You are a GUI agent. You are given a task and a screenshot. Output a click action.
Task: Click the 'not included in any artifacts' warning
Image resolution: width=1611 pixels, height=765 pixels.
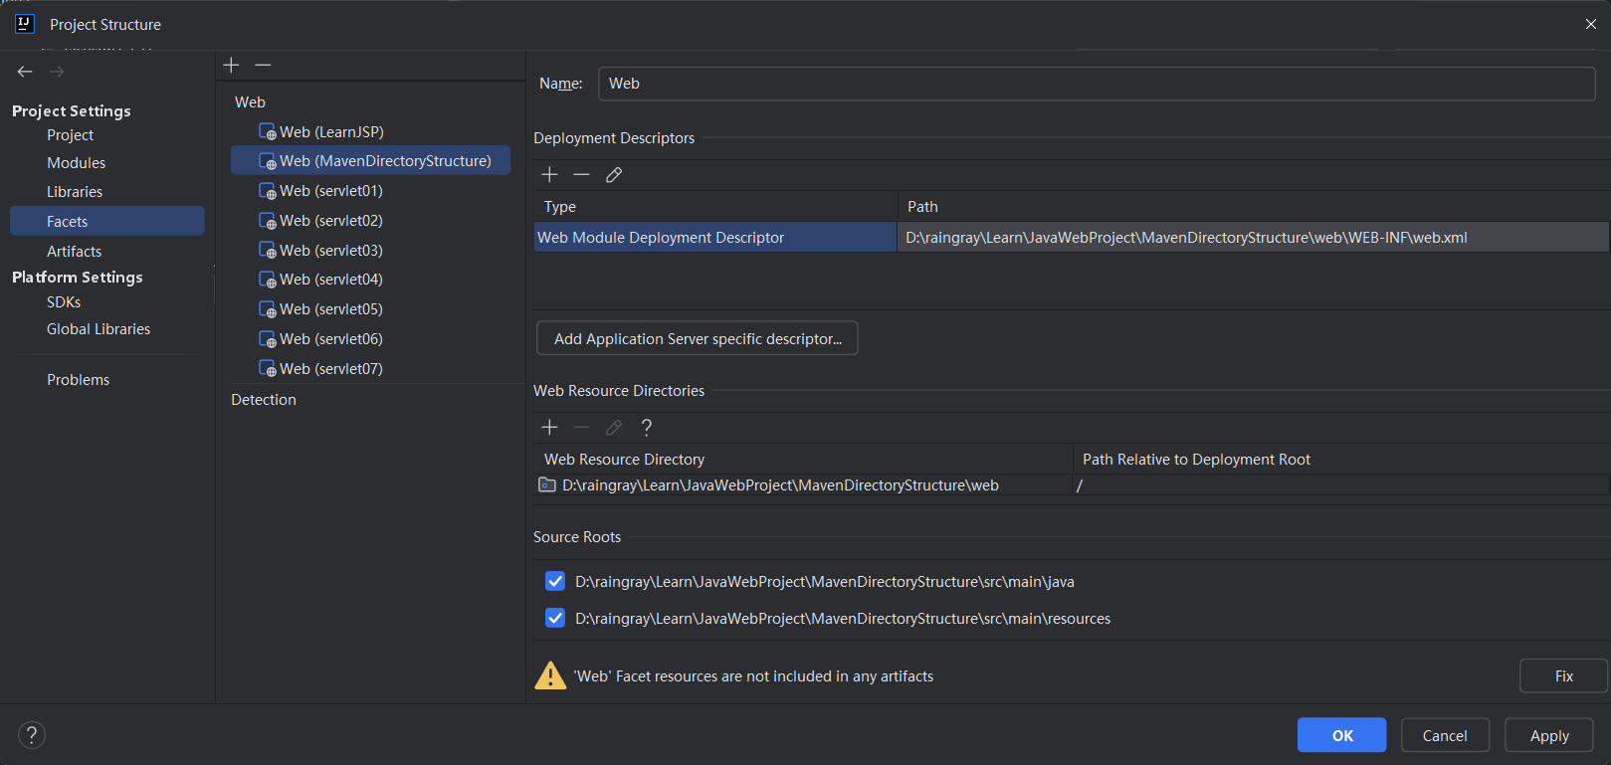click(753, 676)
